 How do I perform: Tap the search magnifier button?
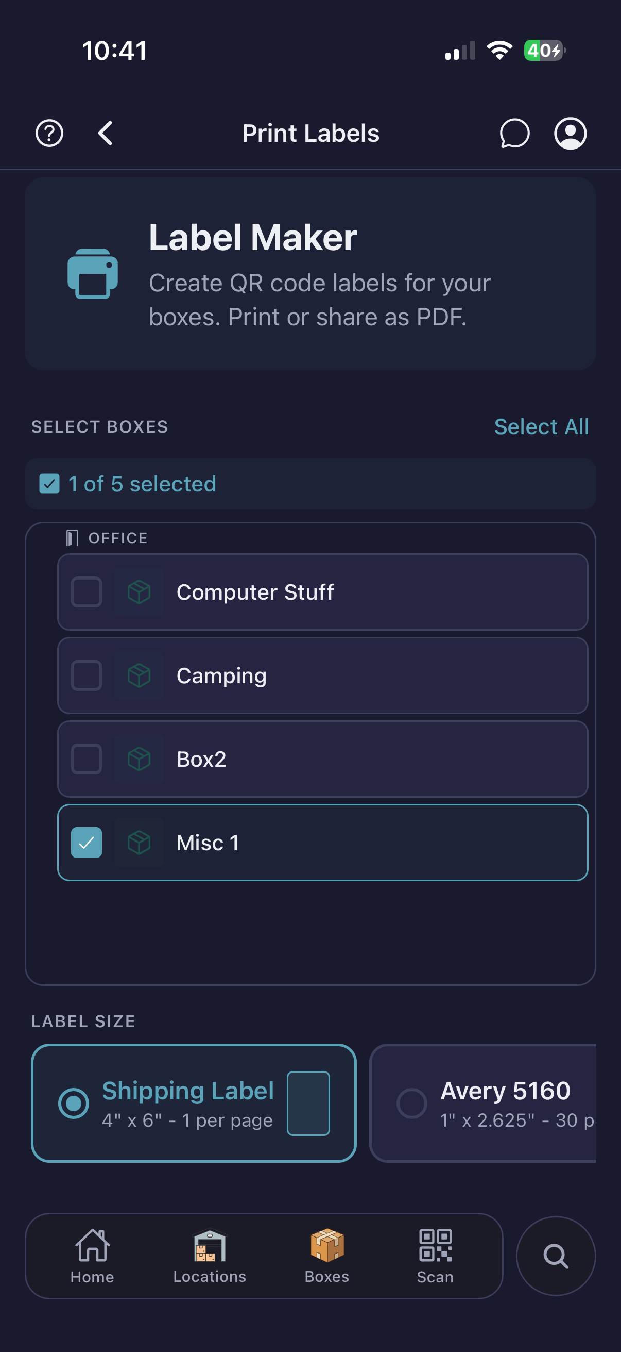tap(556, 1256)
